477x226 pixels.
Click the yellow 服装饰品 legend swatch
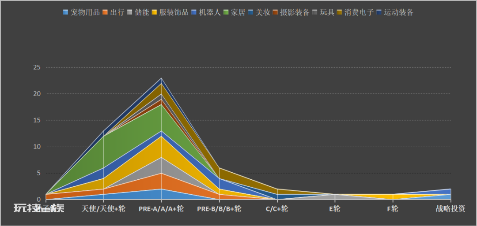155,13
